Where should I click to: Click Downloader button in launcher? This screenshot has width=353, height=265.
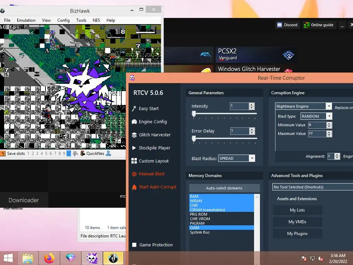coord(24,200)
